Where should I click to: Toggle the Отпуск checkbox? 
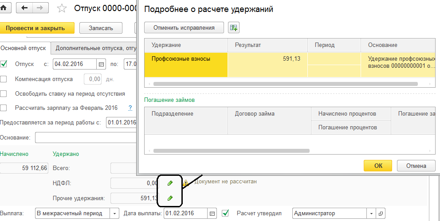(4, 64)
